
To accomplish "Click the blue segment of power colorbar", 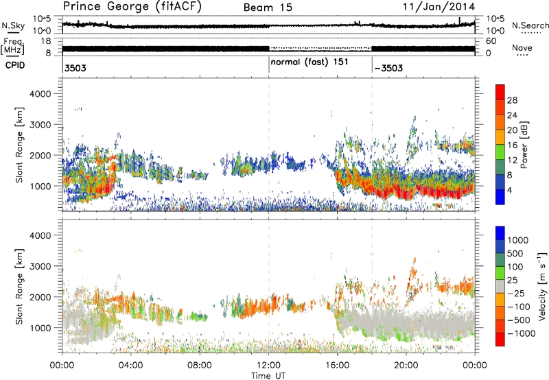I will point(500,197).
